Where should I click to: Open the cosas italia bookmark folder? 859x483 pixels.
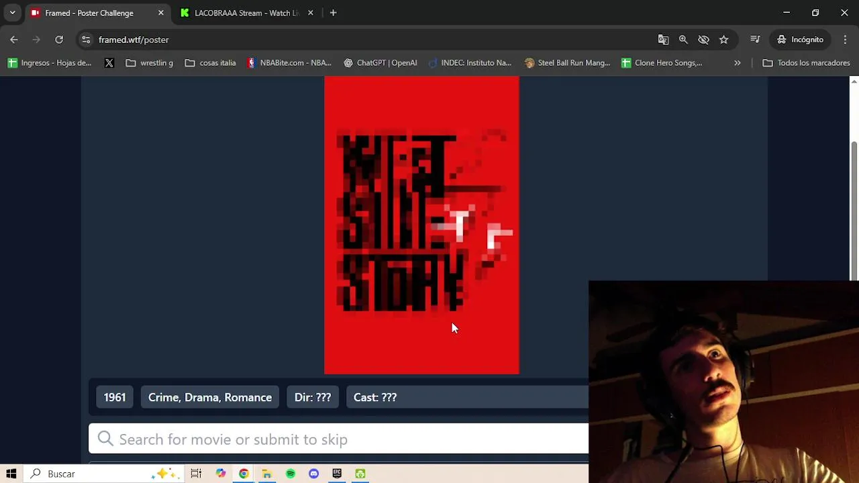click(210, 63)
